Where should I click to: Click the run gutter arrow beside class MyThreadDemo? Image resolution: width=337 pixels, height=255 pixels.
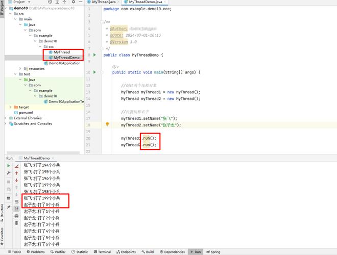(95, 55)
